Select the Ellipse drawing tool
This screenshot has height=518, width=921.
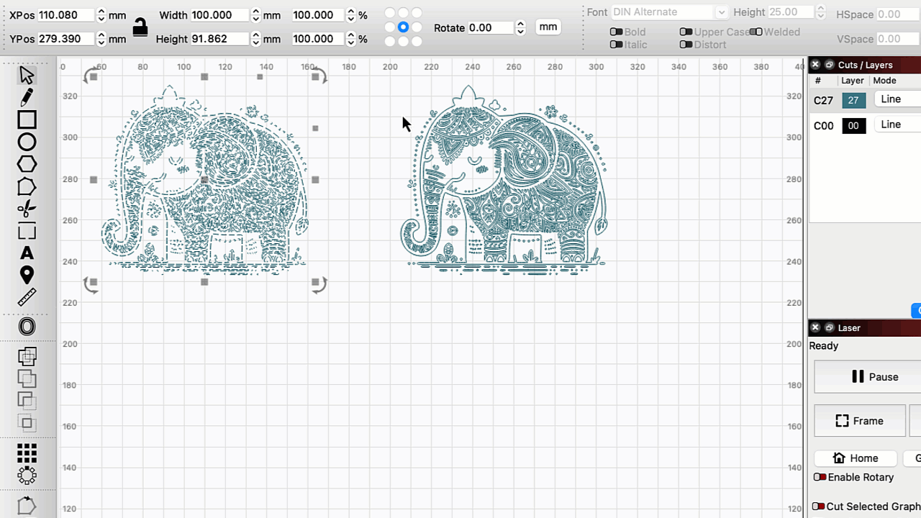27,142
